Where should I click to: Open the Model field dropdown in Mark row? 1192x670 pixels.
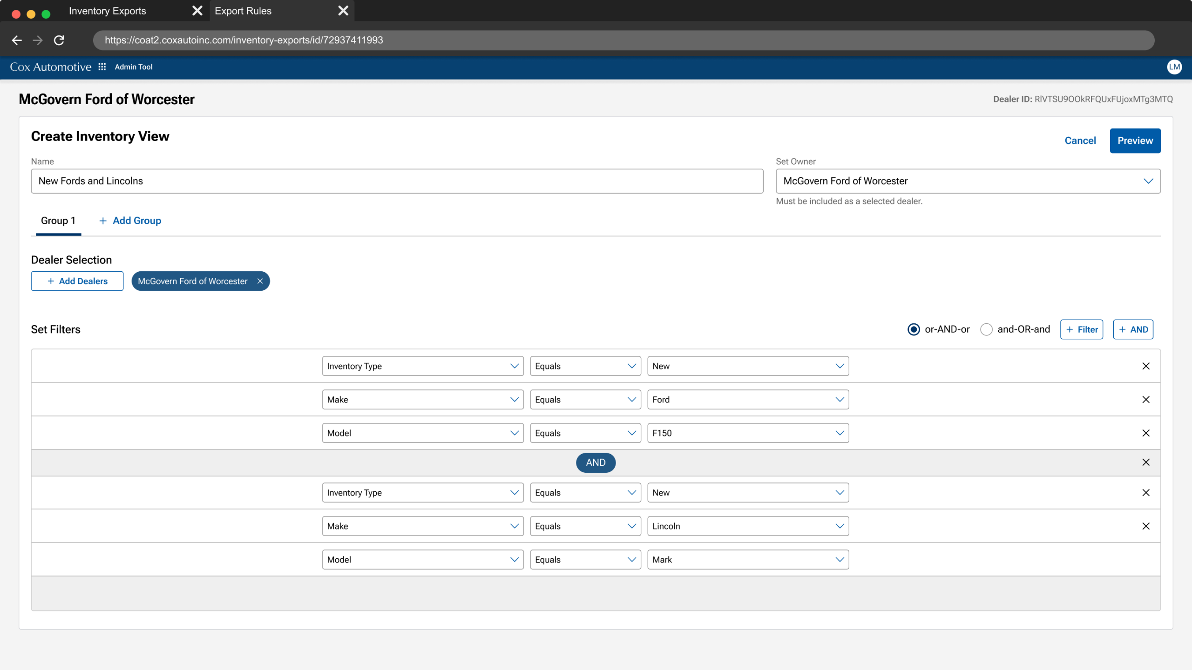423,560
